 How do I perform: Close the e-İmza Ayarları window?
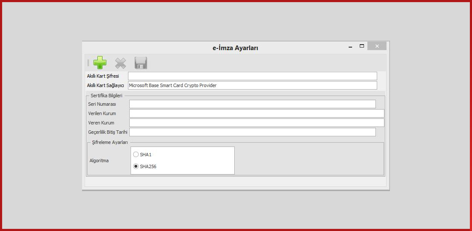click(x=377, y=46)
